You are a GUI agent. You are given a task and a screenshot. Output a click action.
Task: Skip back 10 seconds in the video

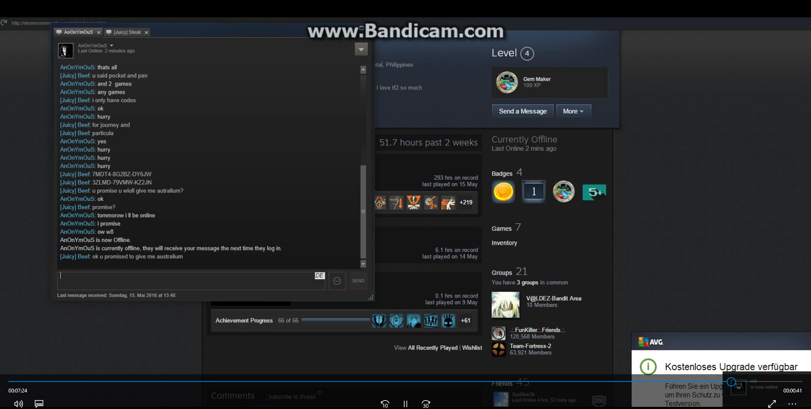coord(385,404)
